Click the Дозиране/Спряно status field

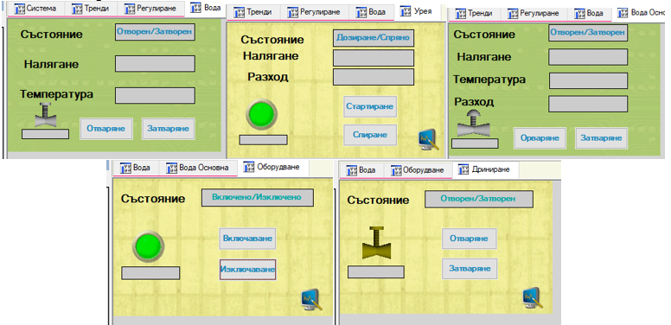pyautogui.click(x=374, y=38)
